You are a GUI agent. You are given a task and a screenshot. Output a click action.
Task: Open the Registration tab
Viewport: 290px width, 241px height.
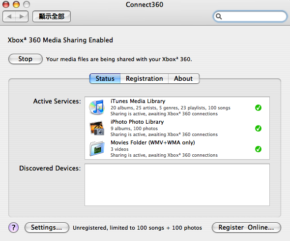(144, 78)
